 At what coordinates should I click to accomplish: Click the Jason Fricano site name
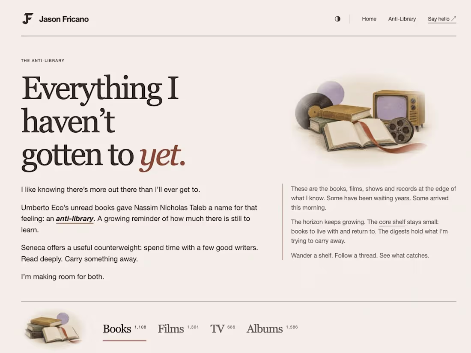pyautogui.click(x=64, y=19)
